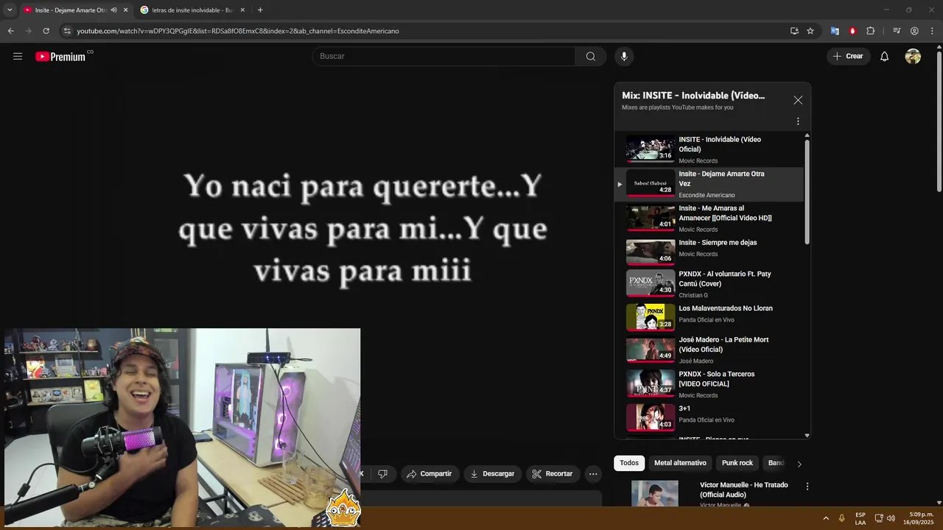The image size is (943, 530).
Task: Open the red hand blocker extension
Action: click(852, 31)
